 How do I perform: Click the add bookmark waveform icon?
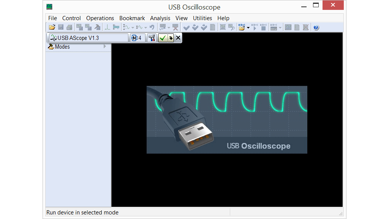pyautogui.click(x=163, y=27)
